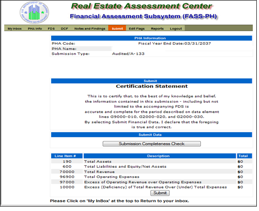Click the Submission Type label
Screen dimensions: 259x211
71,54
